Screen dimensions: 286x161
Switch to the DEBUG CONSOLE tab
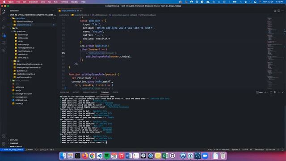pyautogui.click(x=90, y=93)
